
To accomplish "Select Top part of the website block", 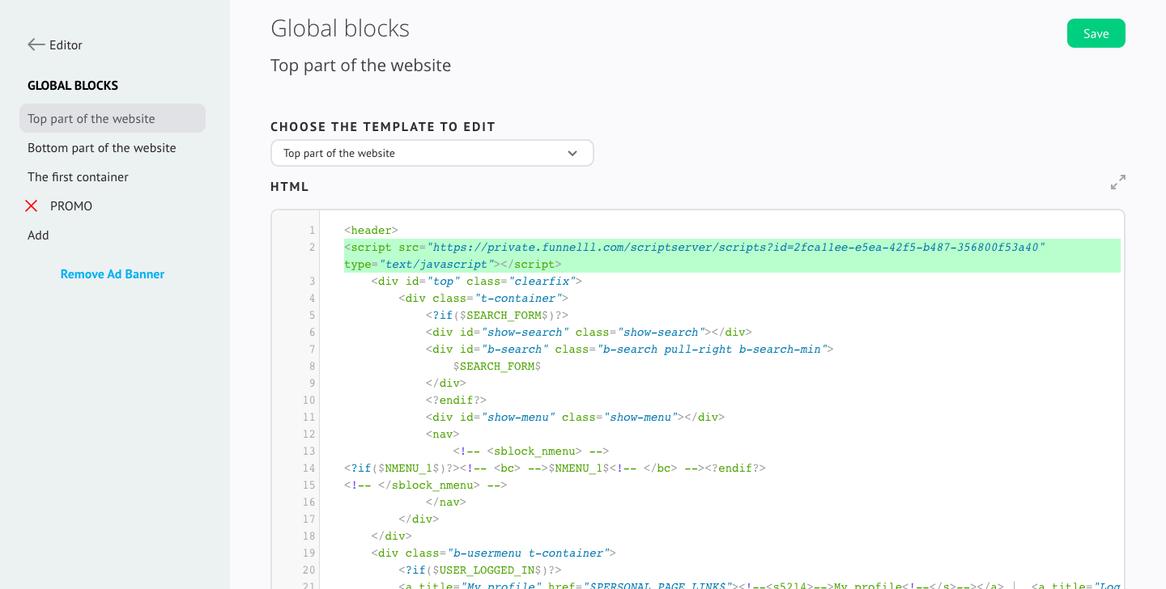I will pyautogui.click(x=113, y=118).
